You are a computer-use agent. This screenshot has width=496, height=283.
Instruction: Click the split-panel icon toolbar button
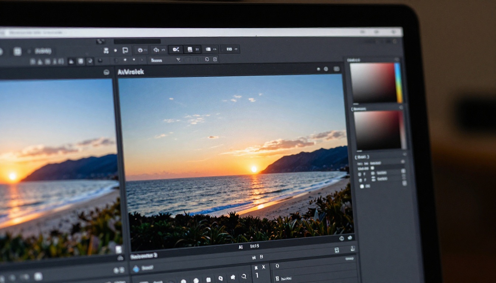point(210,49)
